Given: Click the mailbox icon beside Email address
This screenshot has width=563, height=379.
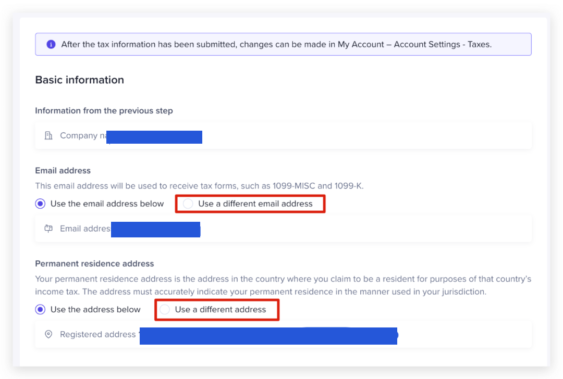Looking at the screenshot, I should (48, 229).
